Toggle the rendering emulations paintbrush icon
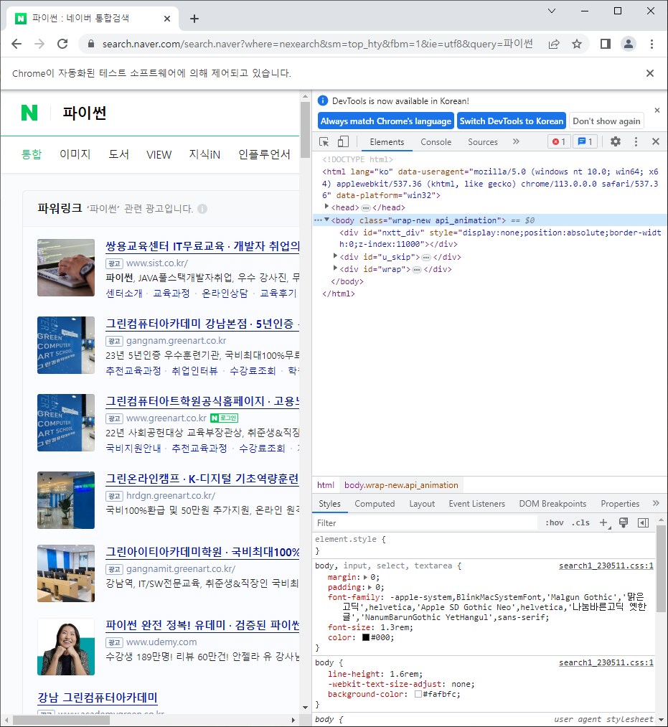The height and width of the screenshot is (727, 668). pyautogui.click(x=624, y=522)
